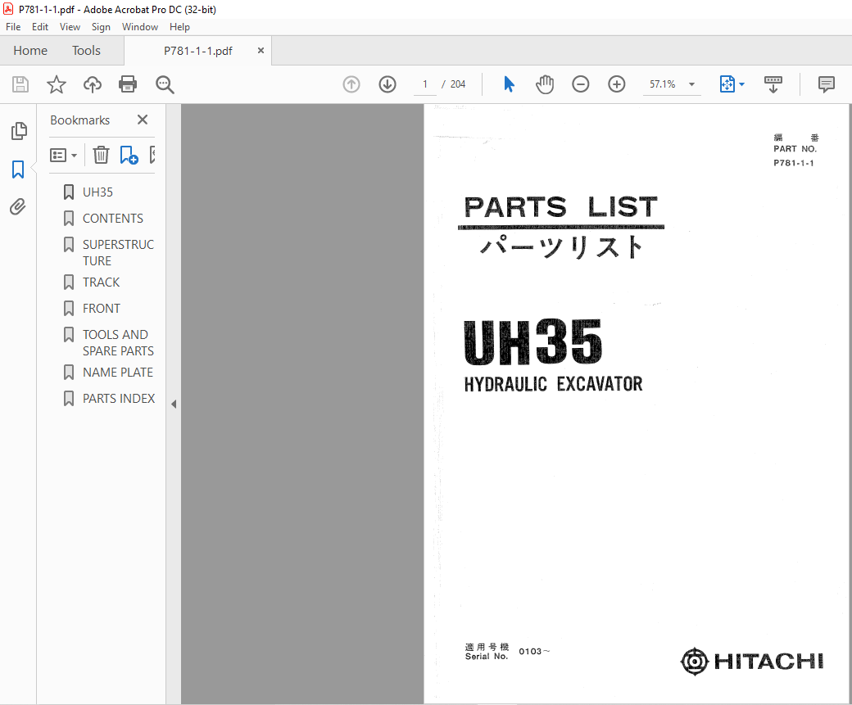Viewport: 852px width, 705px height.
Task: Select the P781-1-1.pdf document tab
Action: [x=197, y=51]
